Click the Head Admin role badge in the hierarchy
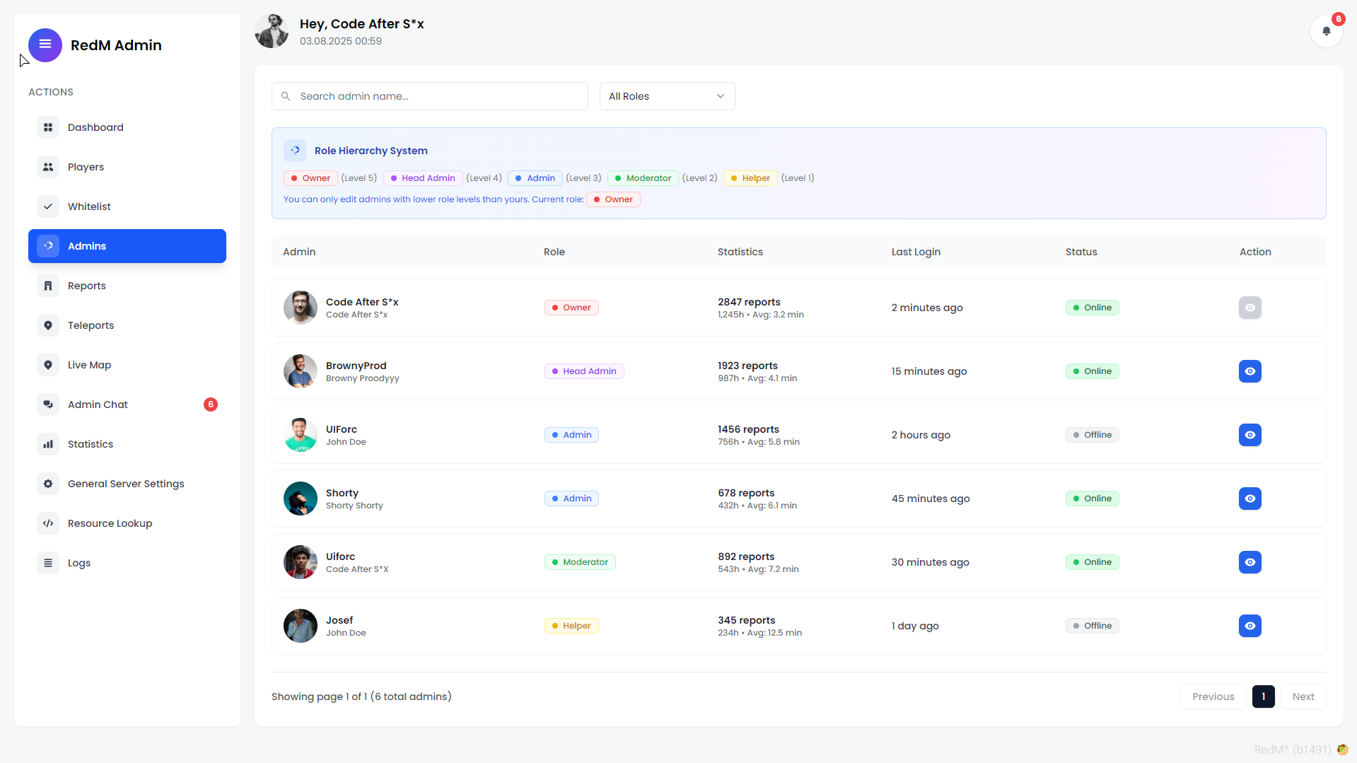The image size is (1357, 763). click(423, 178)
